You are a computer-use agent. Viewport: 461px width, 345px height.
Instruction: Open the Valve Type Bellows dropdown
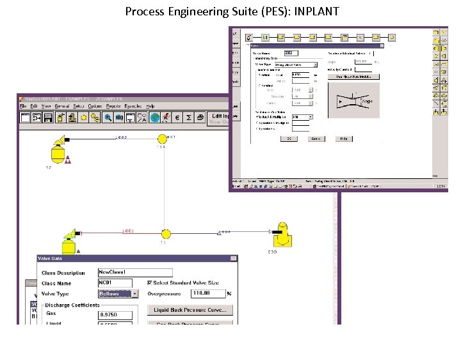tap(134, 294)
